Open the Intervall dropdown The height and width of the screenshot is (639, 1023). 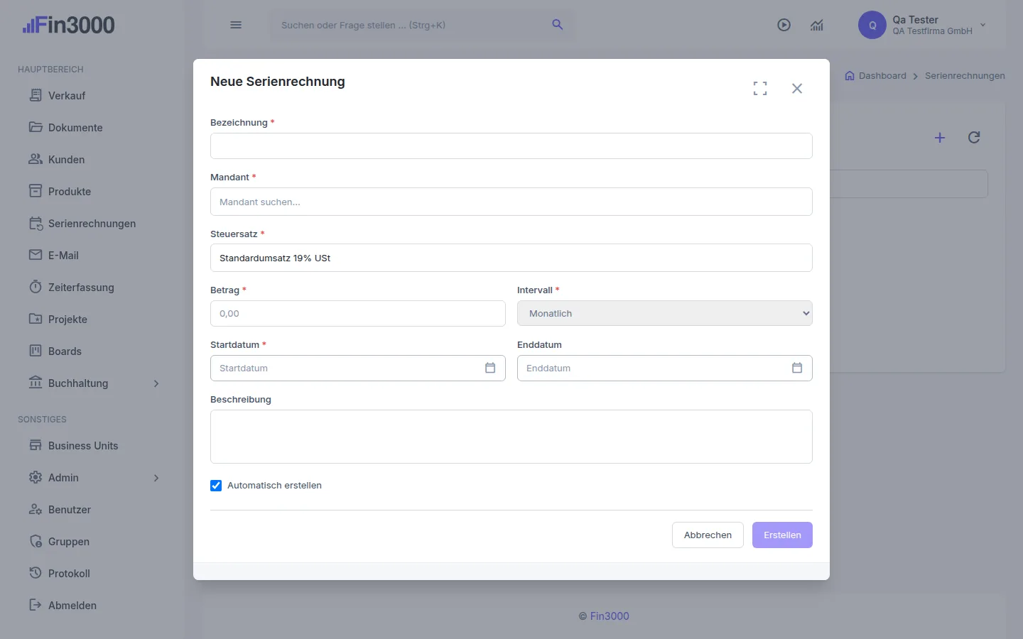click(x=665, y=313)
